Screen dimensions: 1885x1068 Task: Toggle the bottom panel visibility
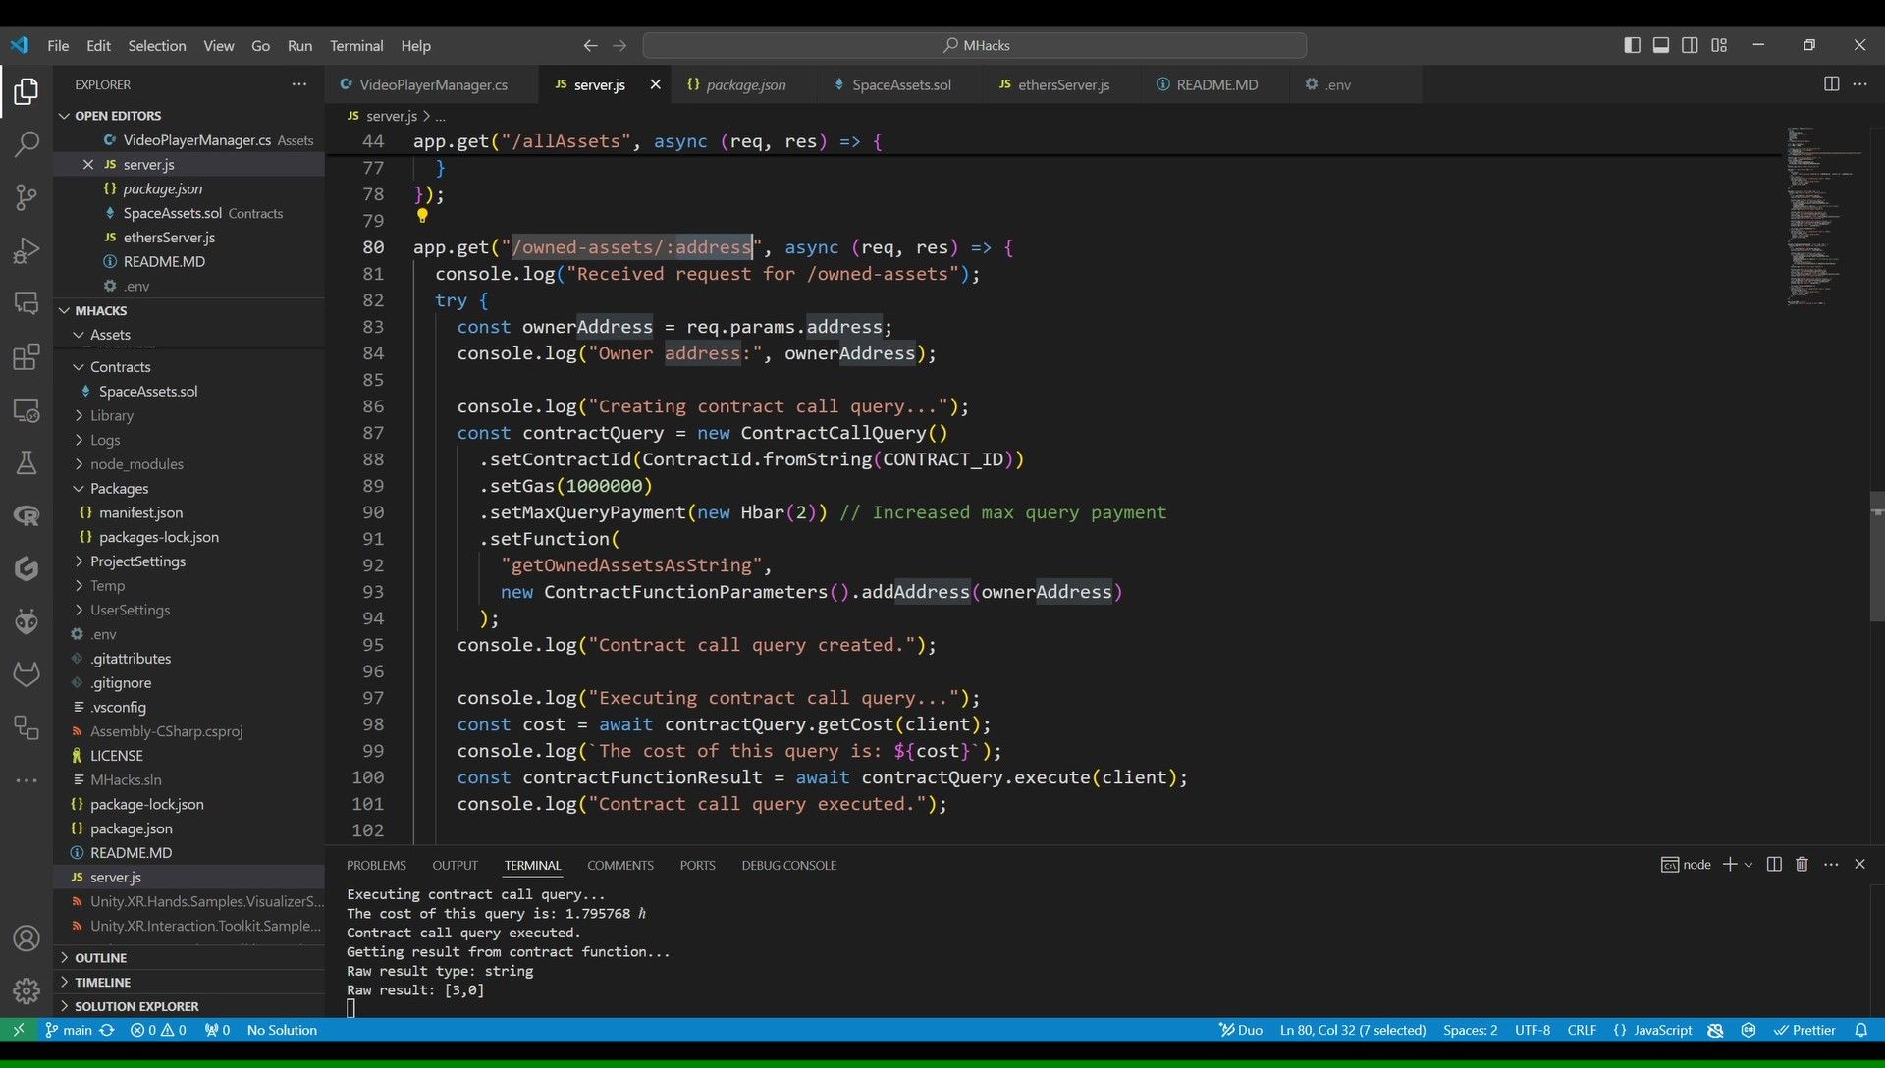click(1661, 45)
